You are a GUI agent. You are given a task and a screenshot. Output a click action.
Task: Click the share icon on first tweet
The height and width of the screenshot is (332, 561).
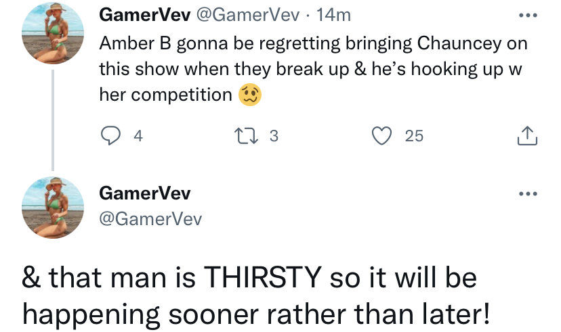[527, 136]
